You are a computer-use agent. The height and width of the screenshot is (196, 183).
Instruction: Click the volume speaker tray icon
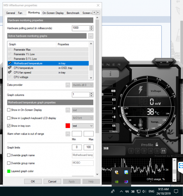pos(144,191)
